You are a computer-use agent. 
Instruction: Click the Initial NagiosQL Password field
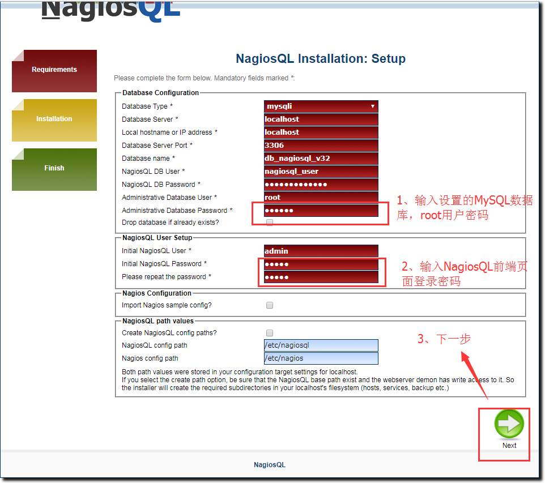(x=321, y=264)
